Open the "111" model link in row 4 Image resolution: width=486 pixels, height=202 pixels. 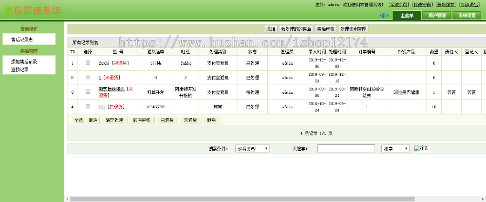[102, 107]
